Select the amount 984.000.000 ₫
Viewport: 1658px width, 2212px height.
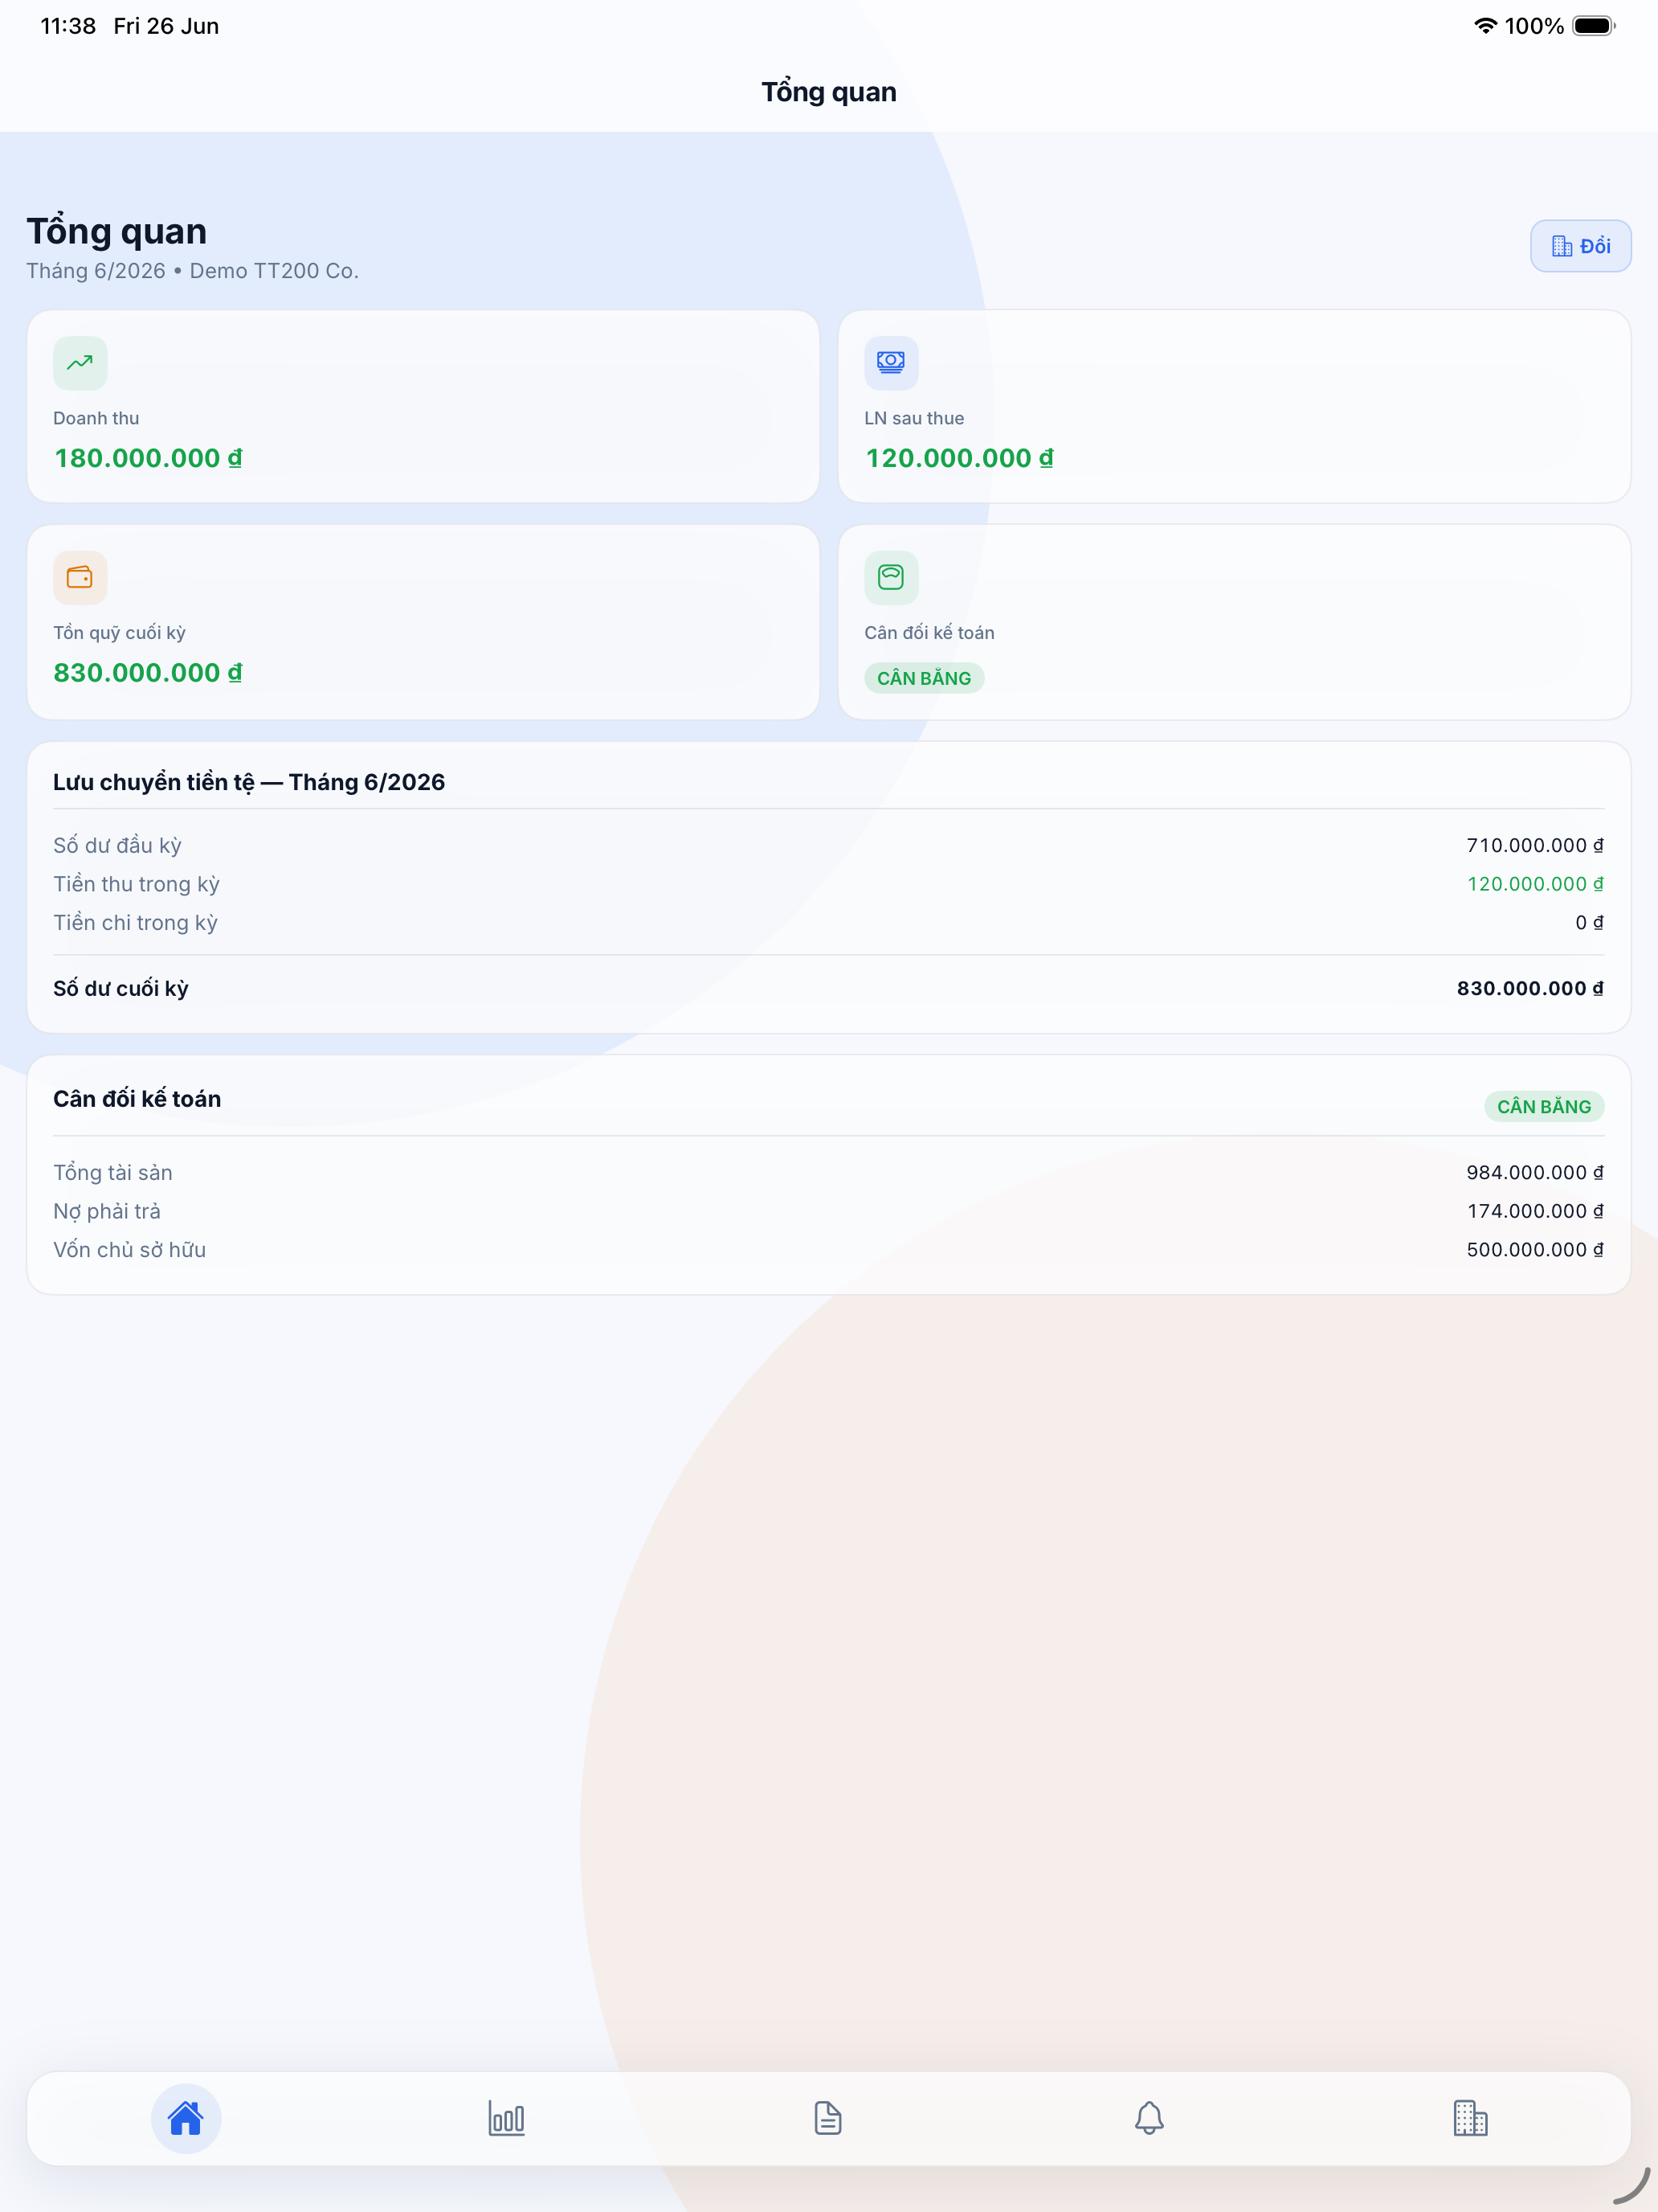(x=1535, y=1172)
